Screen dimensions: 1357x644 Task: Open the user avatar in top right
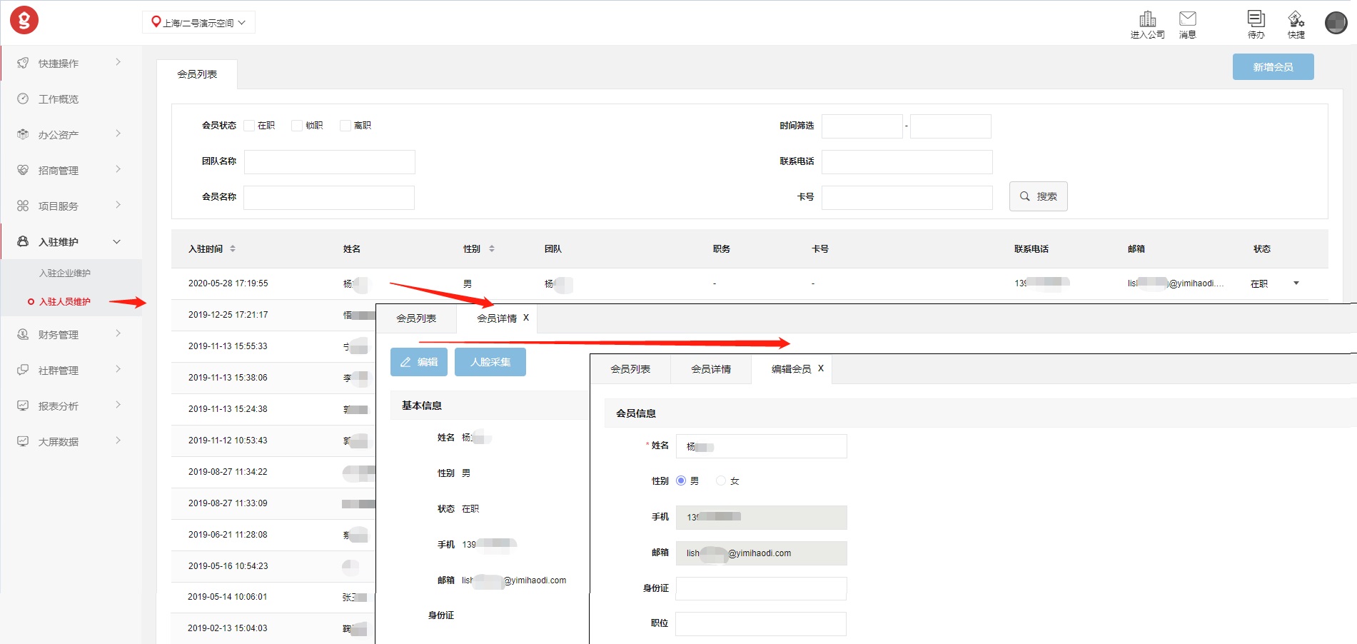click(x=1336, y=23)
